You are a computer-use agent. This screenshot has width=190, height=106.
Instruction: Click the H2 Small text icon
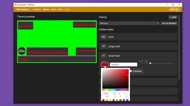[104, 56]
